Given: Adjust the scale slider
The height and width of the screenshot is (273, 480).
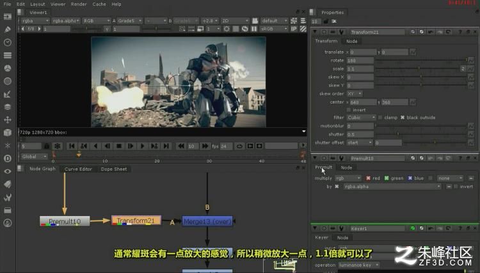Looking at the screenshot, I should (417, 69).
